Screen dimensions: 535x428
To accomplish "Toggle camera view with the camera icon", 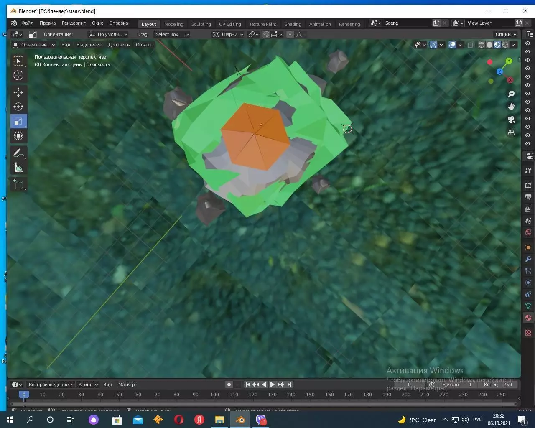I will click(x=511, y=120).
